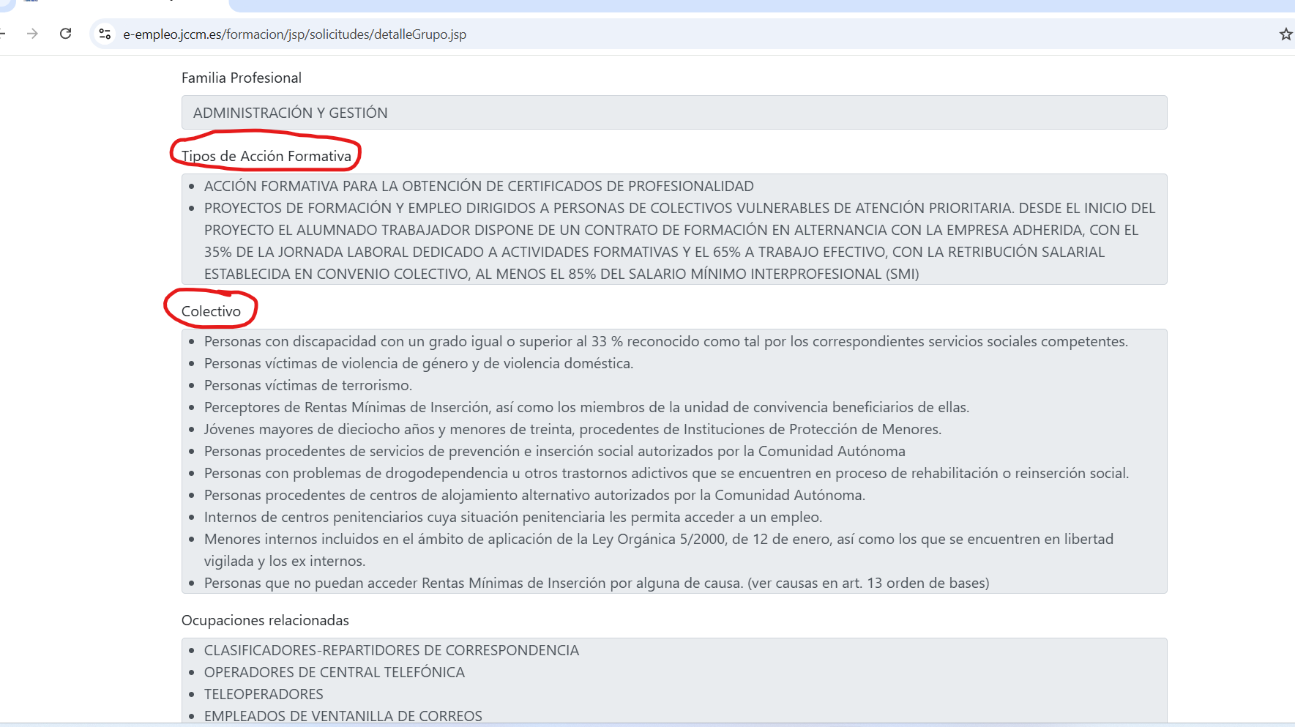Click 'Personas víctimas de terrorismo' item
This screenshot has width=1295, height=727.
(x=308, y=385)
